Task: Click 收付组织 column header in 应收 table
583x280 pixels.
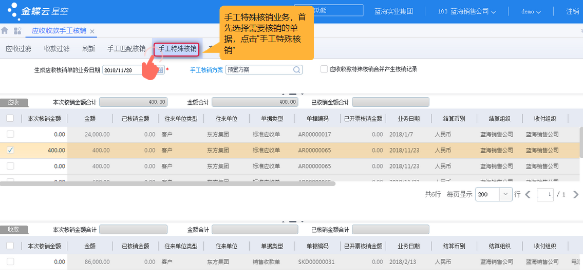Action: [x=545, y=119]
